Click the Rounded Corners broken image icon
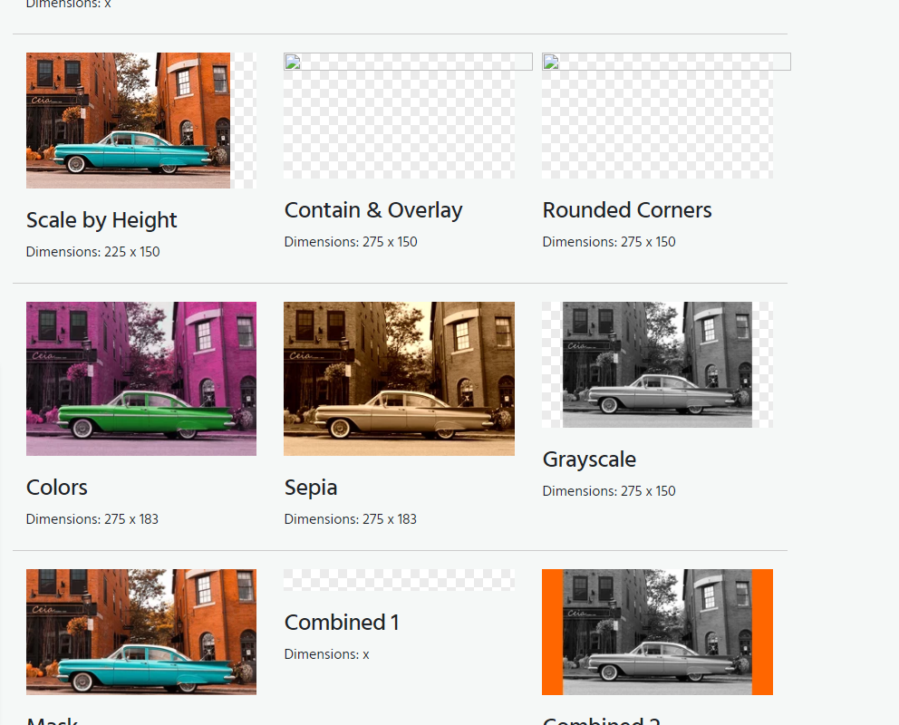 point(551,62)
